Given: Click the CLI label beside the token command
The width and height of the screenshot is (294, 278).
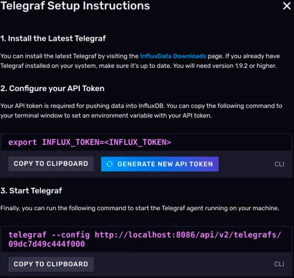Looking at the screenshot, I should click(279, 164).
